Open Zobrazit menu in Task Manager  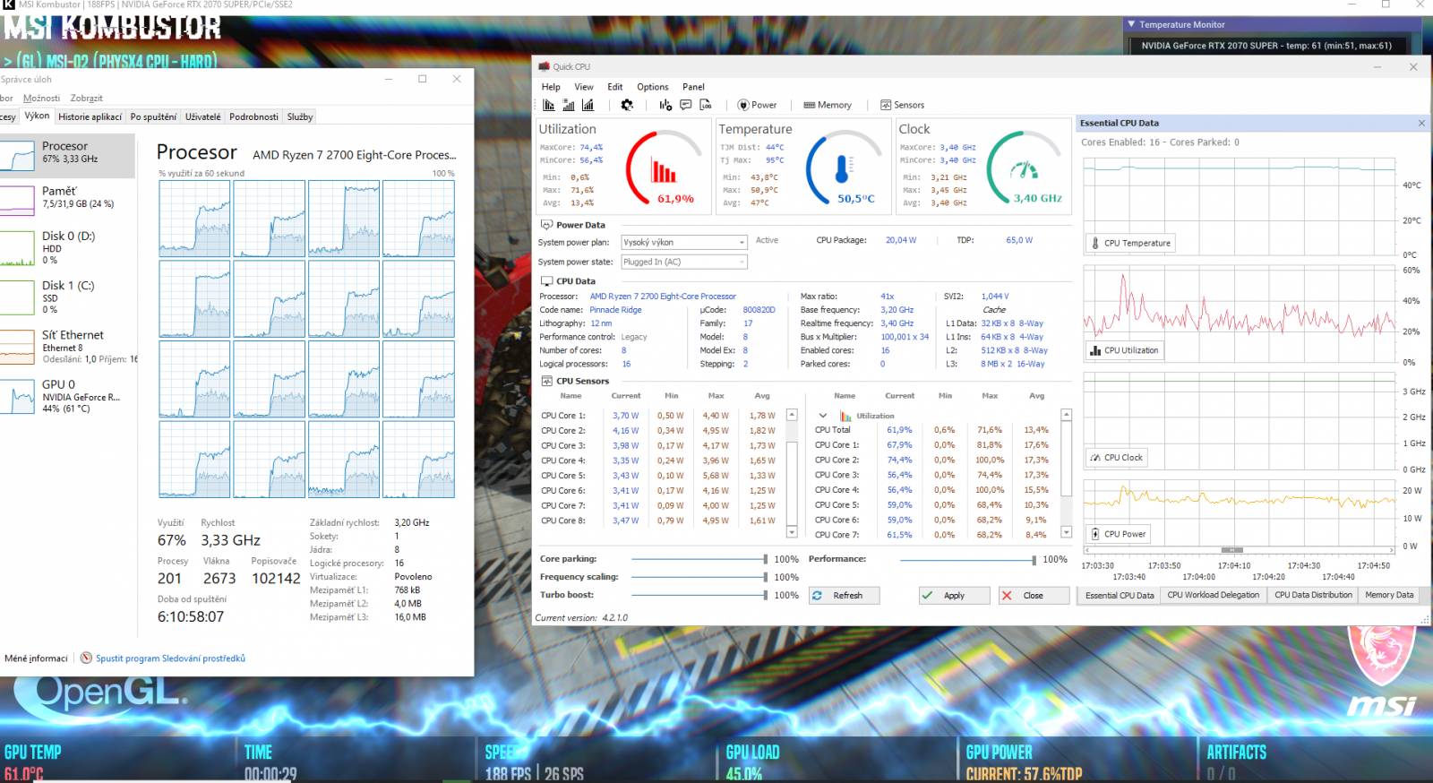coord(87,98)
